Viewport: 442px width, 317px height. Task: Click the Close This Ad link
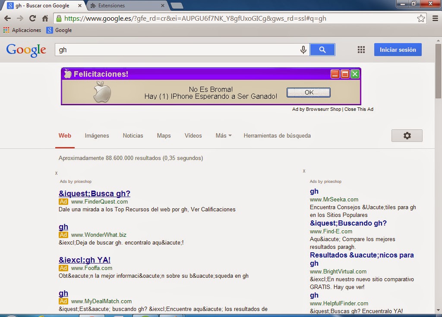pos(359,109)
